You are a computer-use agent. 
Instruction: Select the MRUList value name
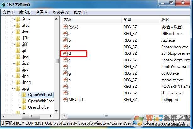[x=76, y=100]
